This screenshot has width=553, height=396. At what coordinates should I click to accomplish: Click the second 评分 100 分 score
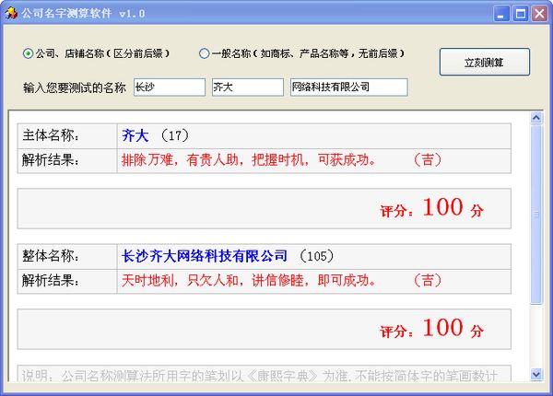[431, 328]
